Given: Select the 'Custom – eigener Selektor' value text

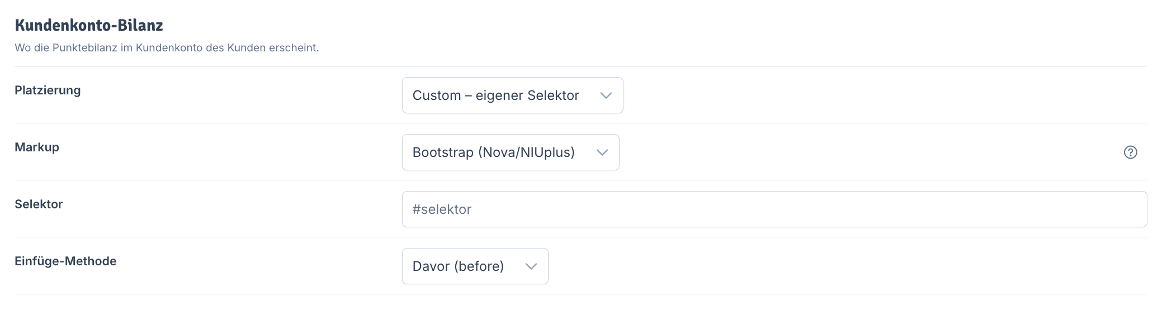Looking at the screenshot, I should [495, 96].
